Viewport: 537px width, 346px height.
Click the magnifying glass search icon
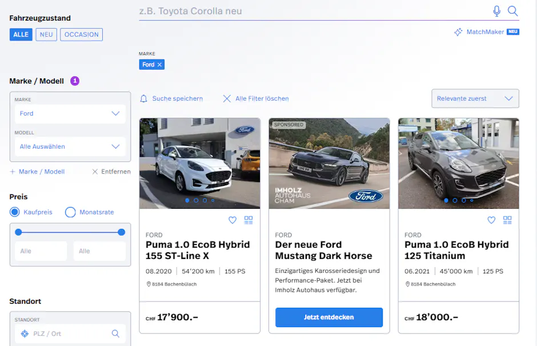(x=512, y=11)
